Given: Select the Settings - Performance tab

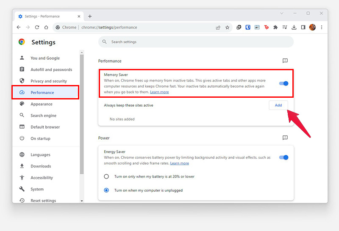Looking at the screenshot, I should (49, 16).
